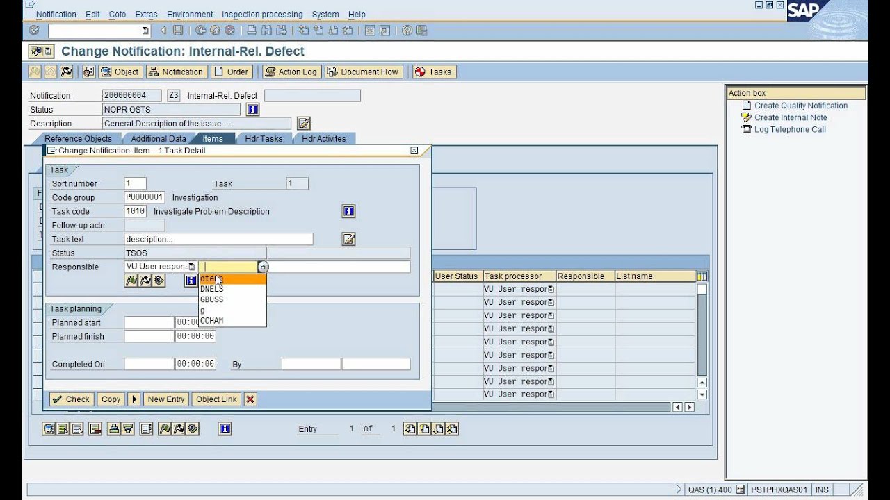This screenshot has width=890, height=500.
Task: Click the yellow Exit icon in the standard toolbar
Action: click(215, 31)
